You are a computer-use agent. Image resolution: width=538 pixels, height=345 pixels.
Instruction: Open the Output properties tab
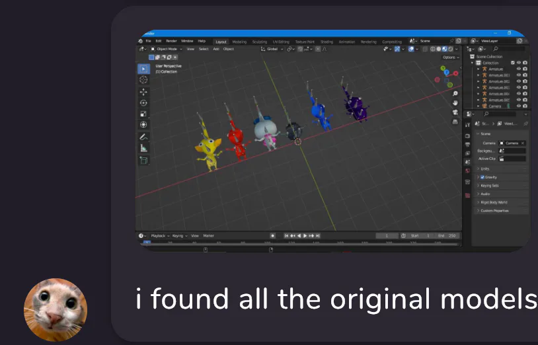(x=467, y=144)
